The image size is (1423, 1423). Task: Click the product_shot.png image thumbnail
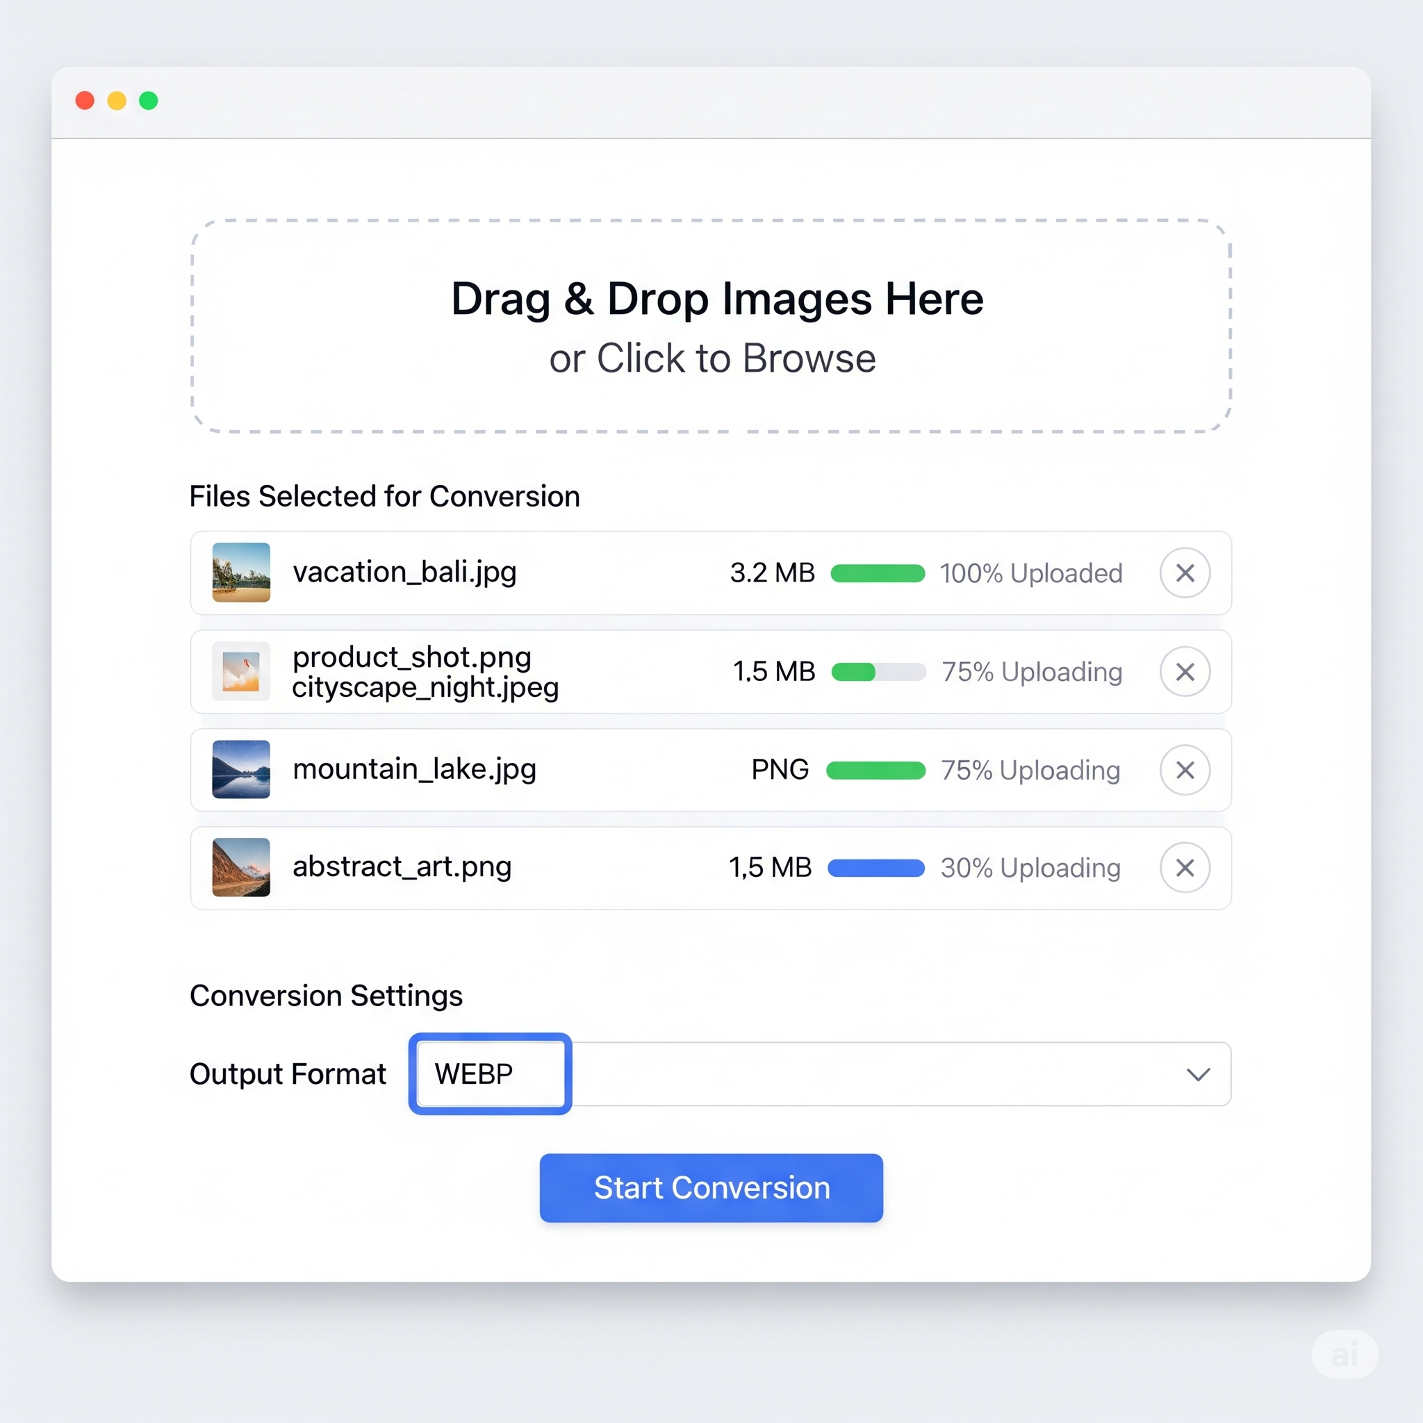tap(241, 671)
